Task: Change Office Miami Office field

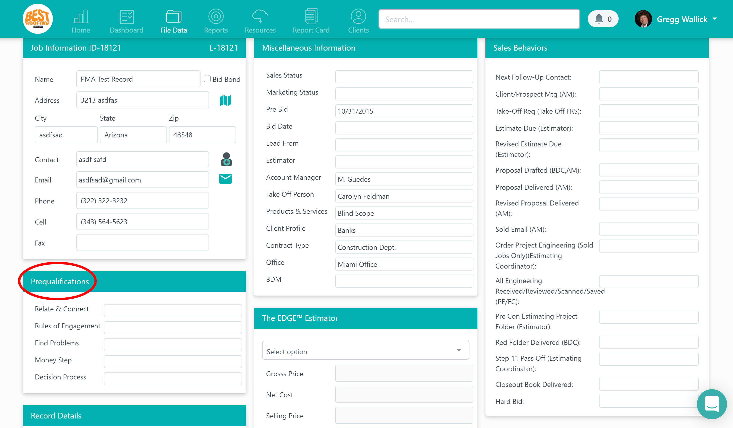Action: pyautogui.click(x=404, y=264)
